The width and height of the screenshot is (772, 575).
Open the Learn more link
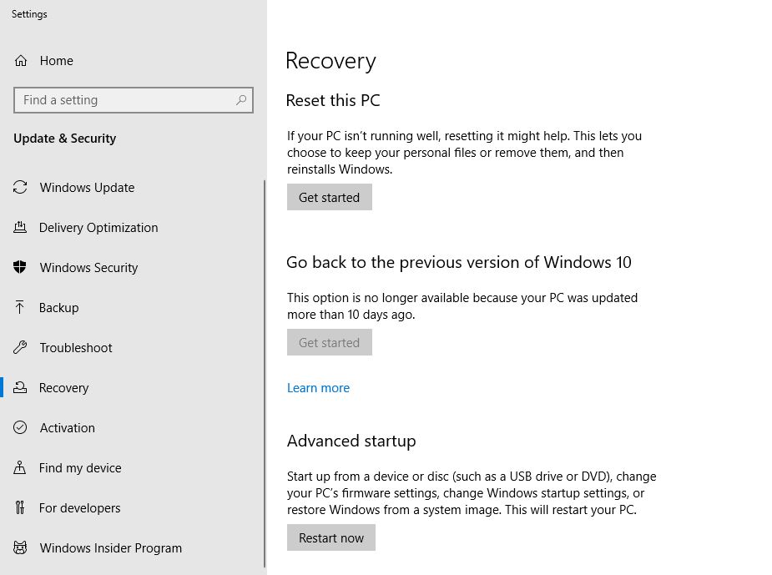(318, 388)
